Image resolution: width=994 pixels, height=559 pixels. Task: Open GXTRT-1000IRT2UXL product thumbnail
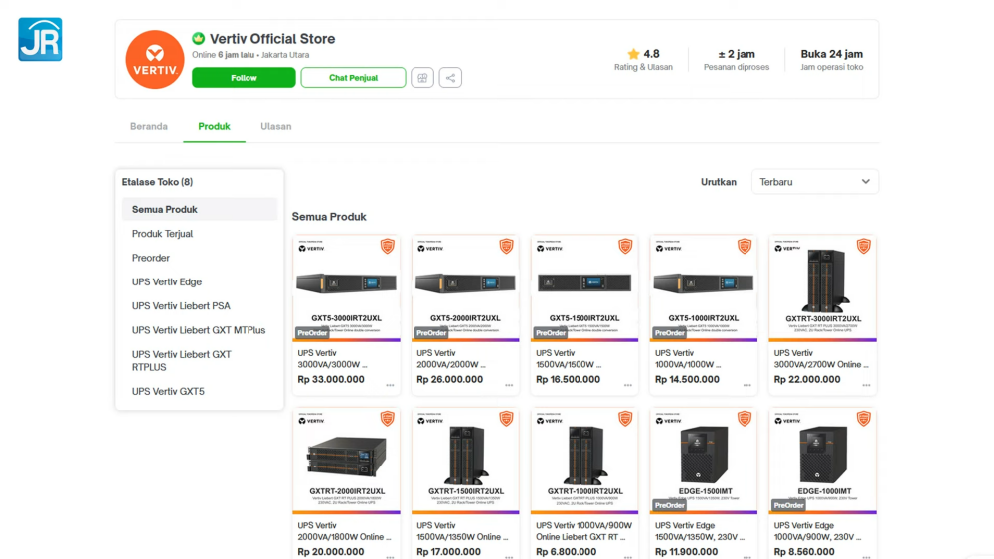[x=584, y=461]
